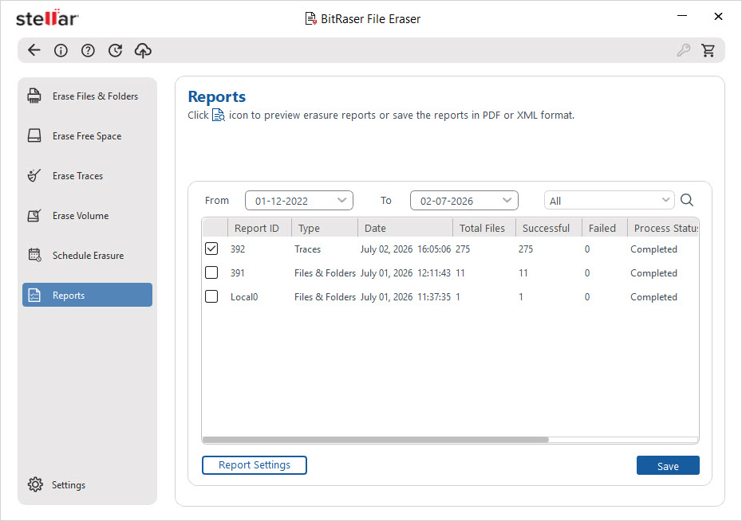Click the back arrow icon in toolbar

[x=34, y=50]
